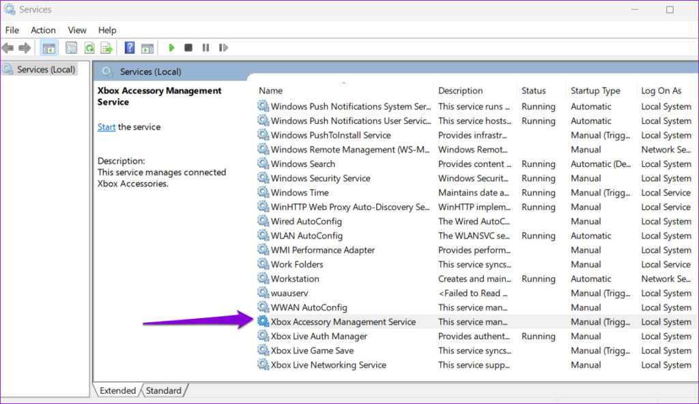Click the Help question mark icon

click(130, 48)
